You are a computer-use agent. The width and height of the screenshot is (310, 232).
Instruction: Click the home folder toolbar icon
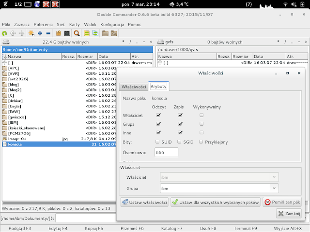coord(114,33)
